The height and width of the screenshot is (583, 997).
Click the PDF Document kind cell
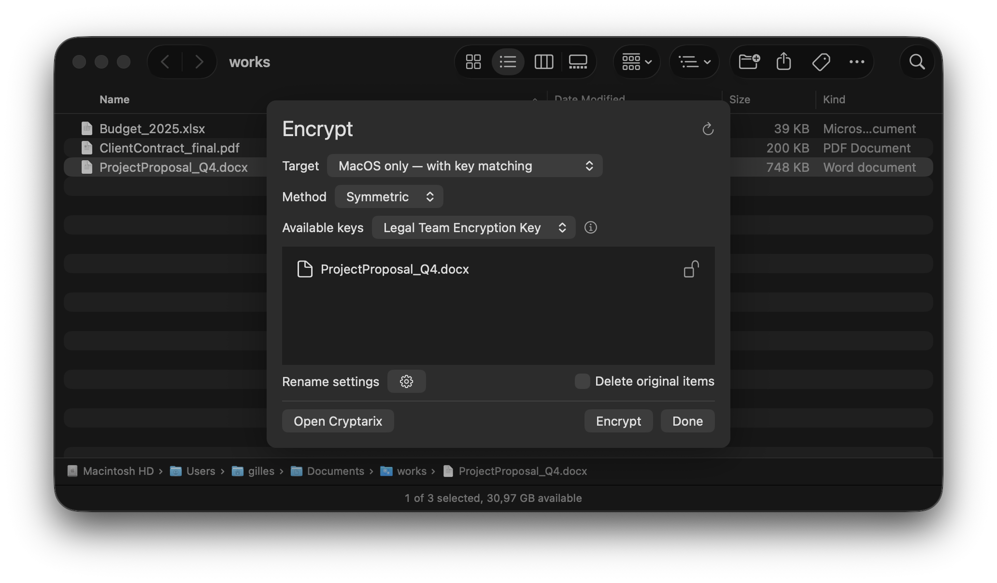tap(867, 148)
